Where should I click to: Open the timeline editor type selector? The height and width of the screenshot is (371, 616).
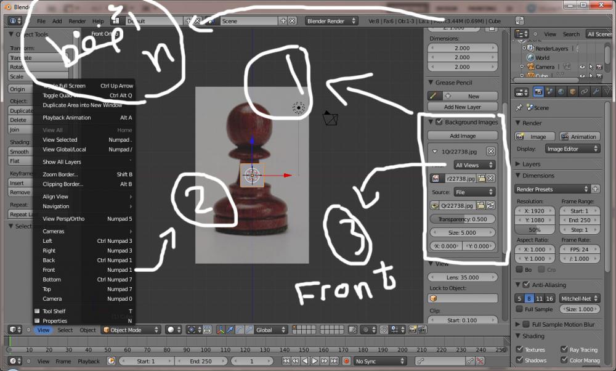tap(15, 361)
